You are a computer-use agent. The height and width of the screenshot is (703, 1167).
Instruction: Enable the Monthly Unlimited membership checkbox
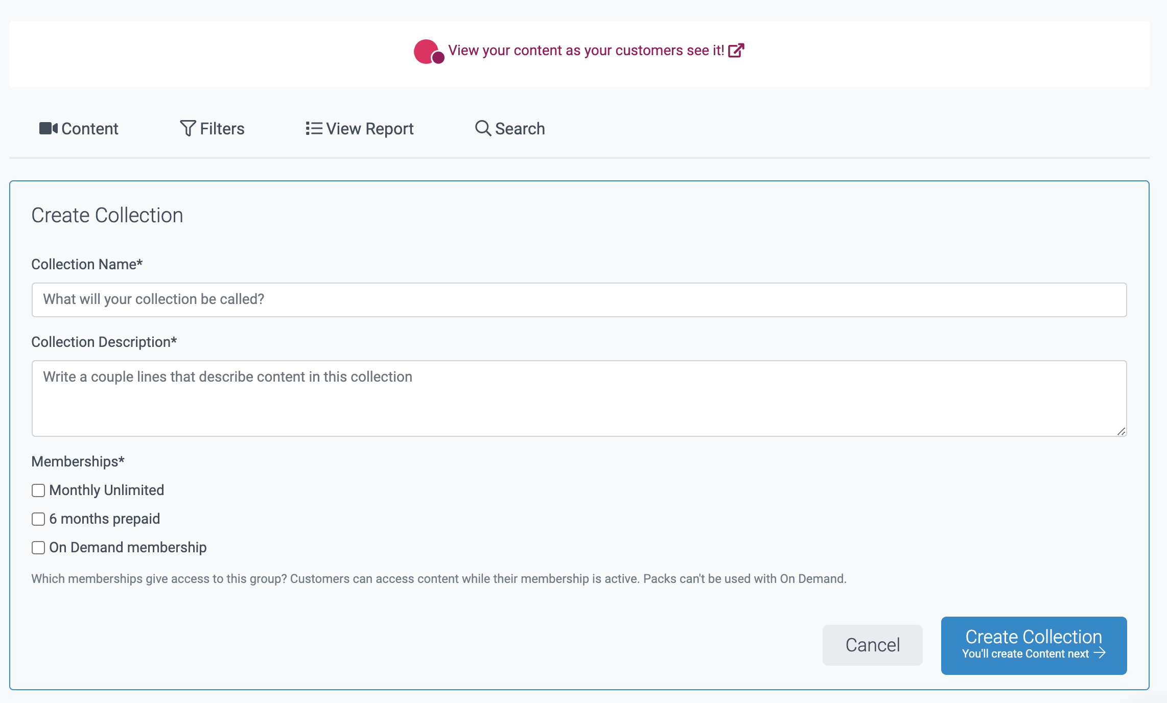[x=38, y=490]
